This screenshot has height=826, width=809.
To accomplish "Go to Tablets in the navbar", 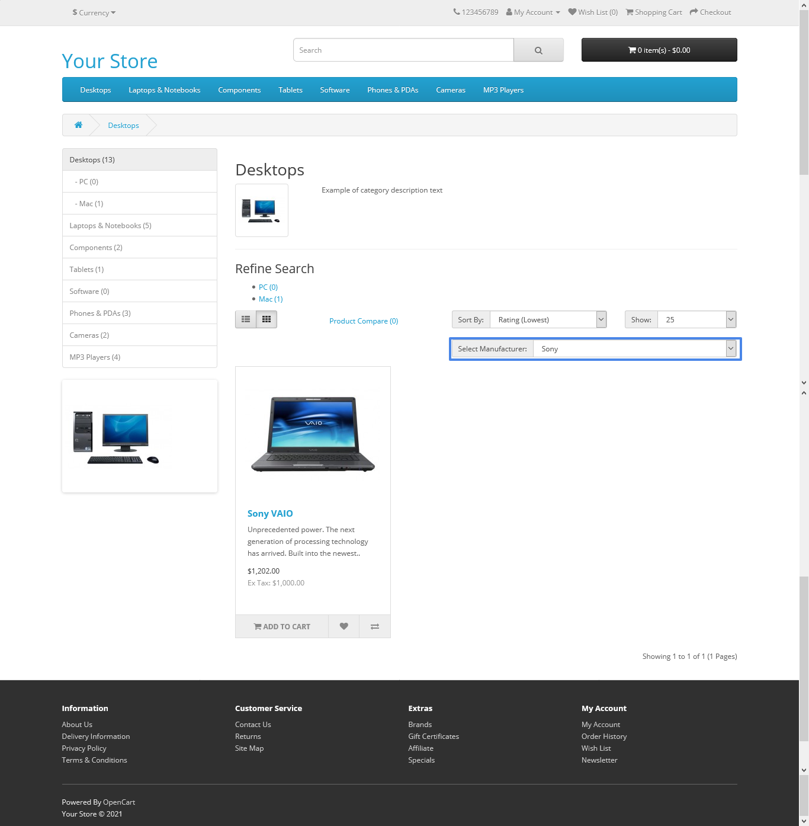I will tap(291, 90).
